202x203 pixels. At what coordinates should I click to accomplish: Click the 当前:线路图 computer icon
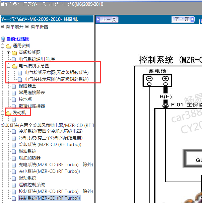(3, 39)
